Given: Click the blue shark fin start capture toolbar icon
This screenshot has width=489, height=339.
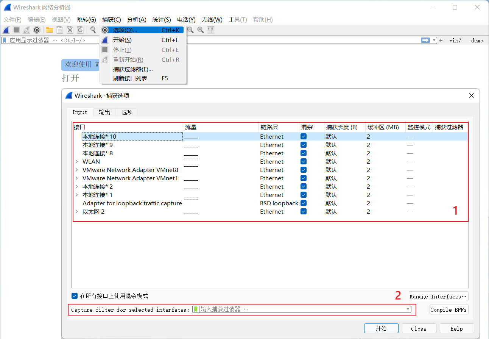Looking at the screenshot, I should click(6, 30).
